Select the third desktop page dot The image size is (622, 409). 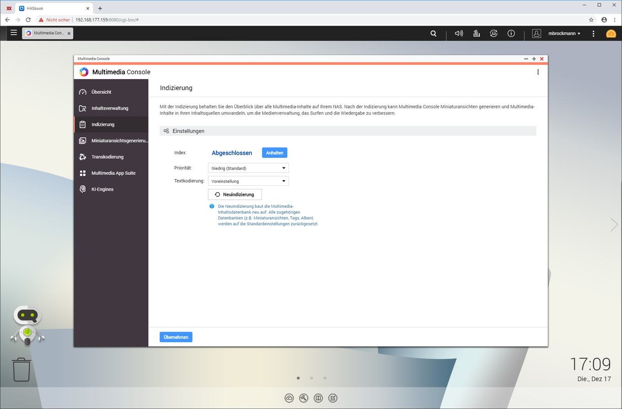pyautogui.click(x=325, y=378)
